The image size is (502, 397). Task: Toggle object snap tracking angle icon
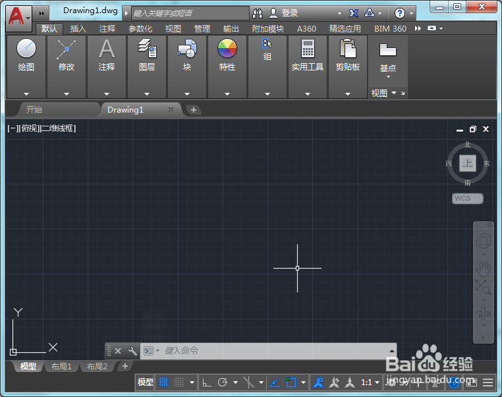275,383
